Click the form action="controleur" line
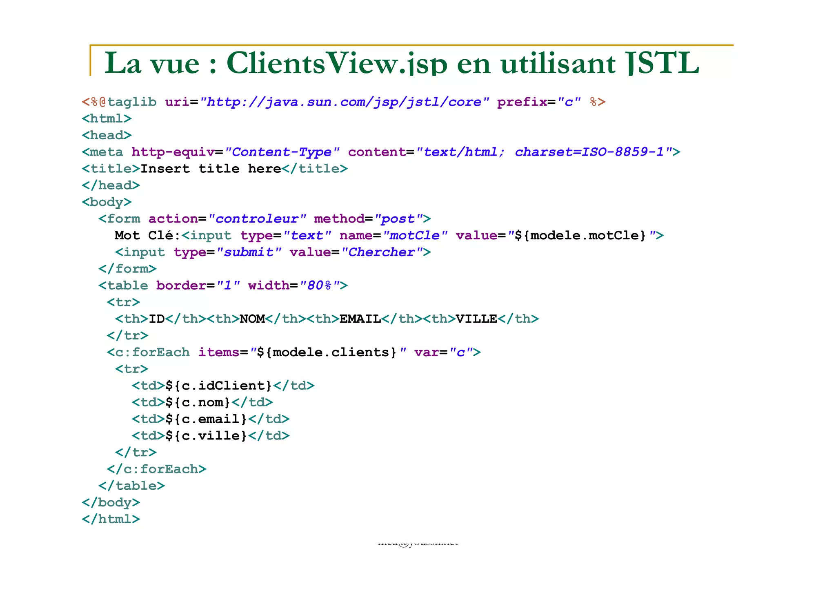 pyautogui.click(x=265, y=219)
